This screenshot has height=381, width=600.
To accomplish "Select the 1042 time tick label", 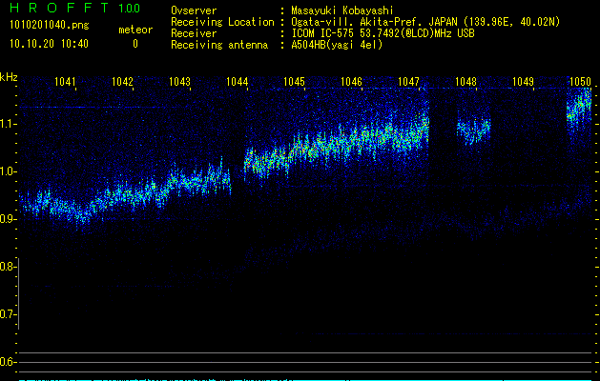I will click(x=122, y=83).
